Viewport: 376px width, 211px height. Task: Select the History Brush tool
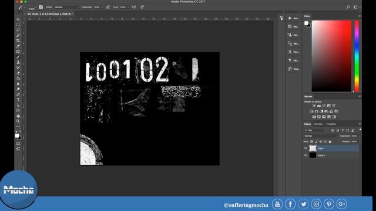point(18,68)
